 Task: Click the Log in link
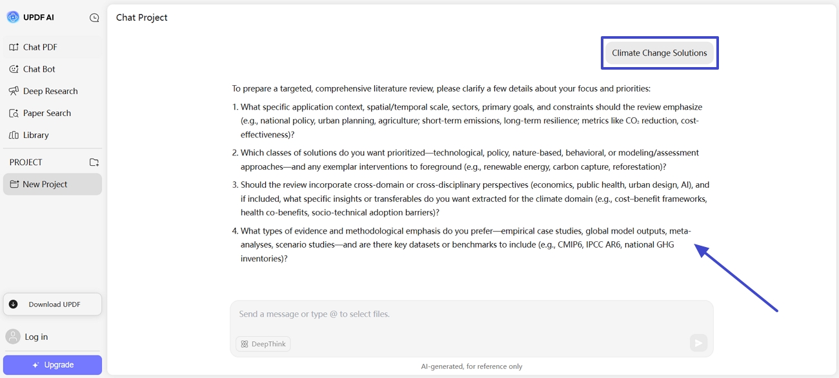36,337
